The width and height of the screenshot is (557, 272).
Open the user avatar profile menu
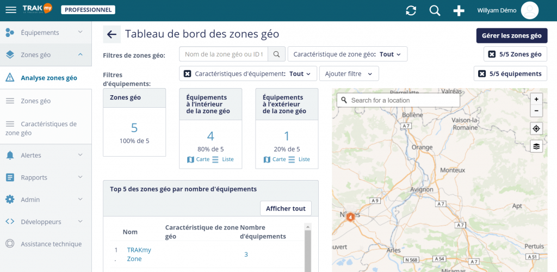point(530,11)
